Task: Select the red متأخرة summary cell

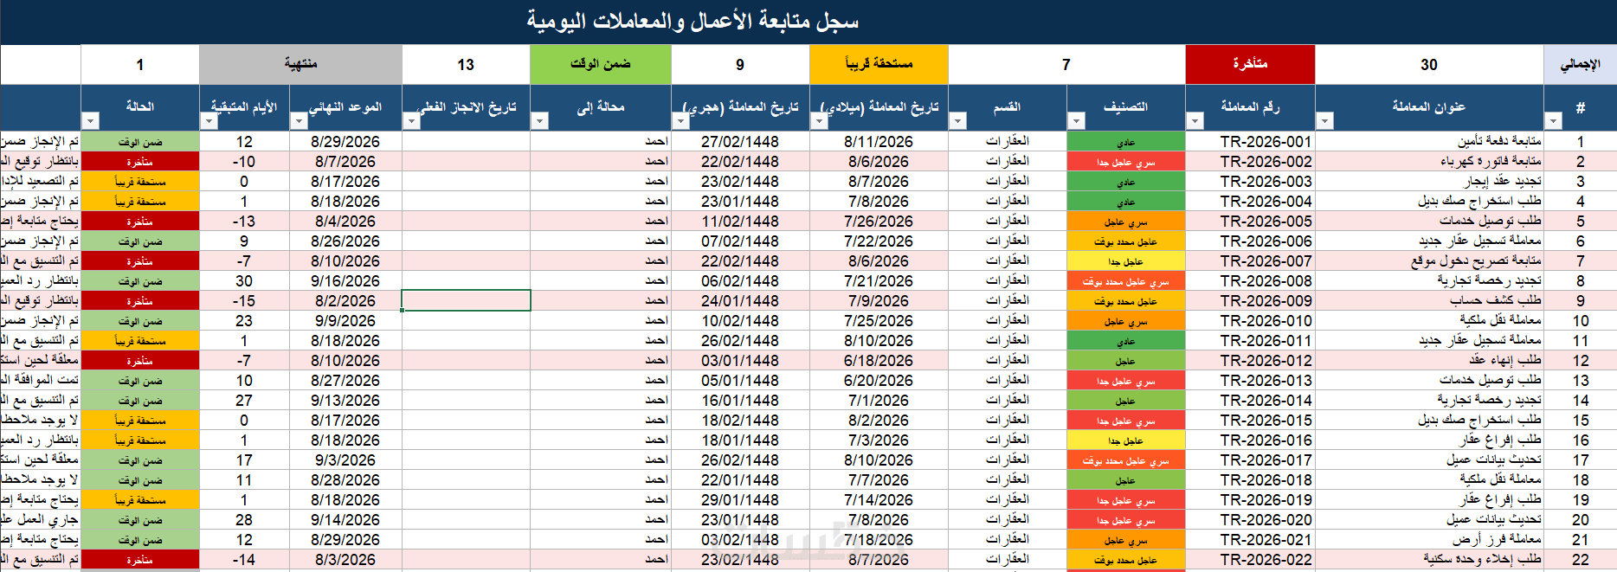Action: pos(1250,64)
